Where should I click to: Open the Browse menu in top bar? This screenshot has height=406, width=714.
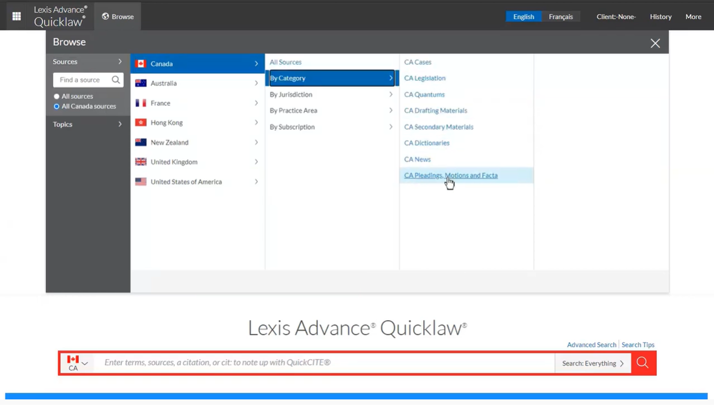(x=117, y=16)
